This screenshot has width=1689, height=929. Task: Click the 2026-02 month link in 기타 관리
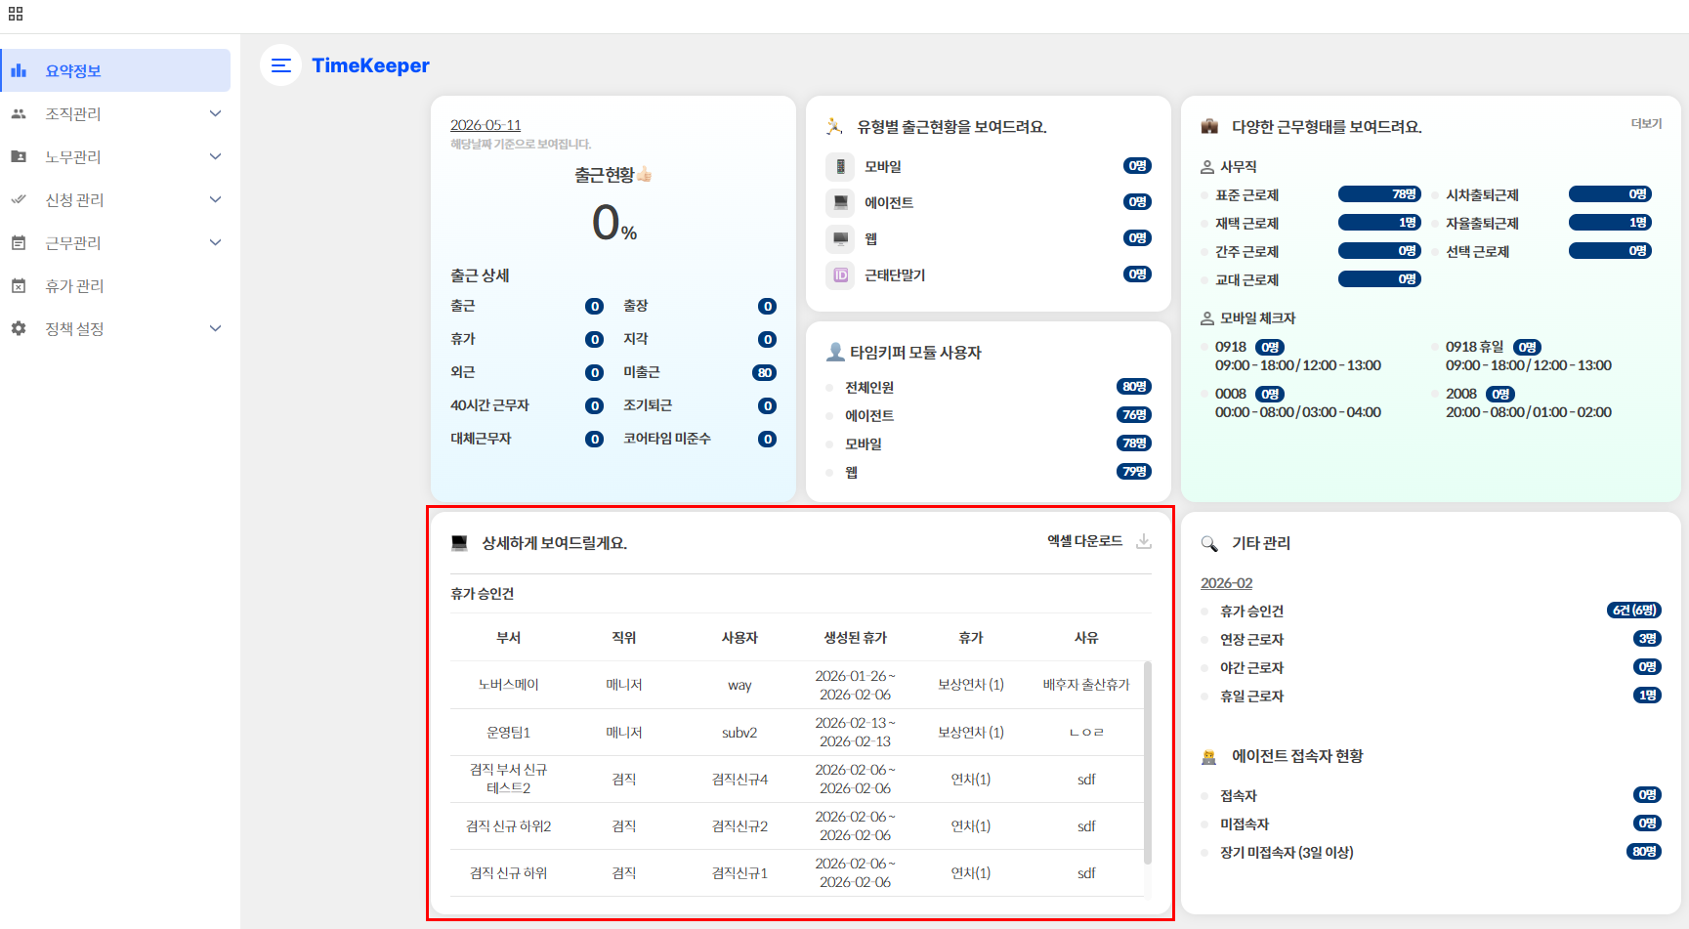click(x=1226, y=583)
